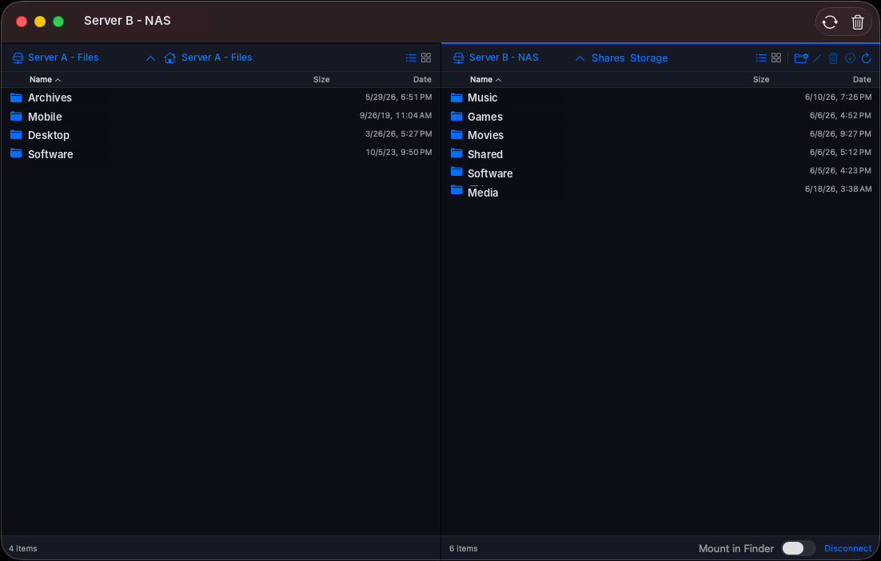The height and width of the screenshot is (561, 881).
Task: Click the download arrow icon
Action: 850,58
